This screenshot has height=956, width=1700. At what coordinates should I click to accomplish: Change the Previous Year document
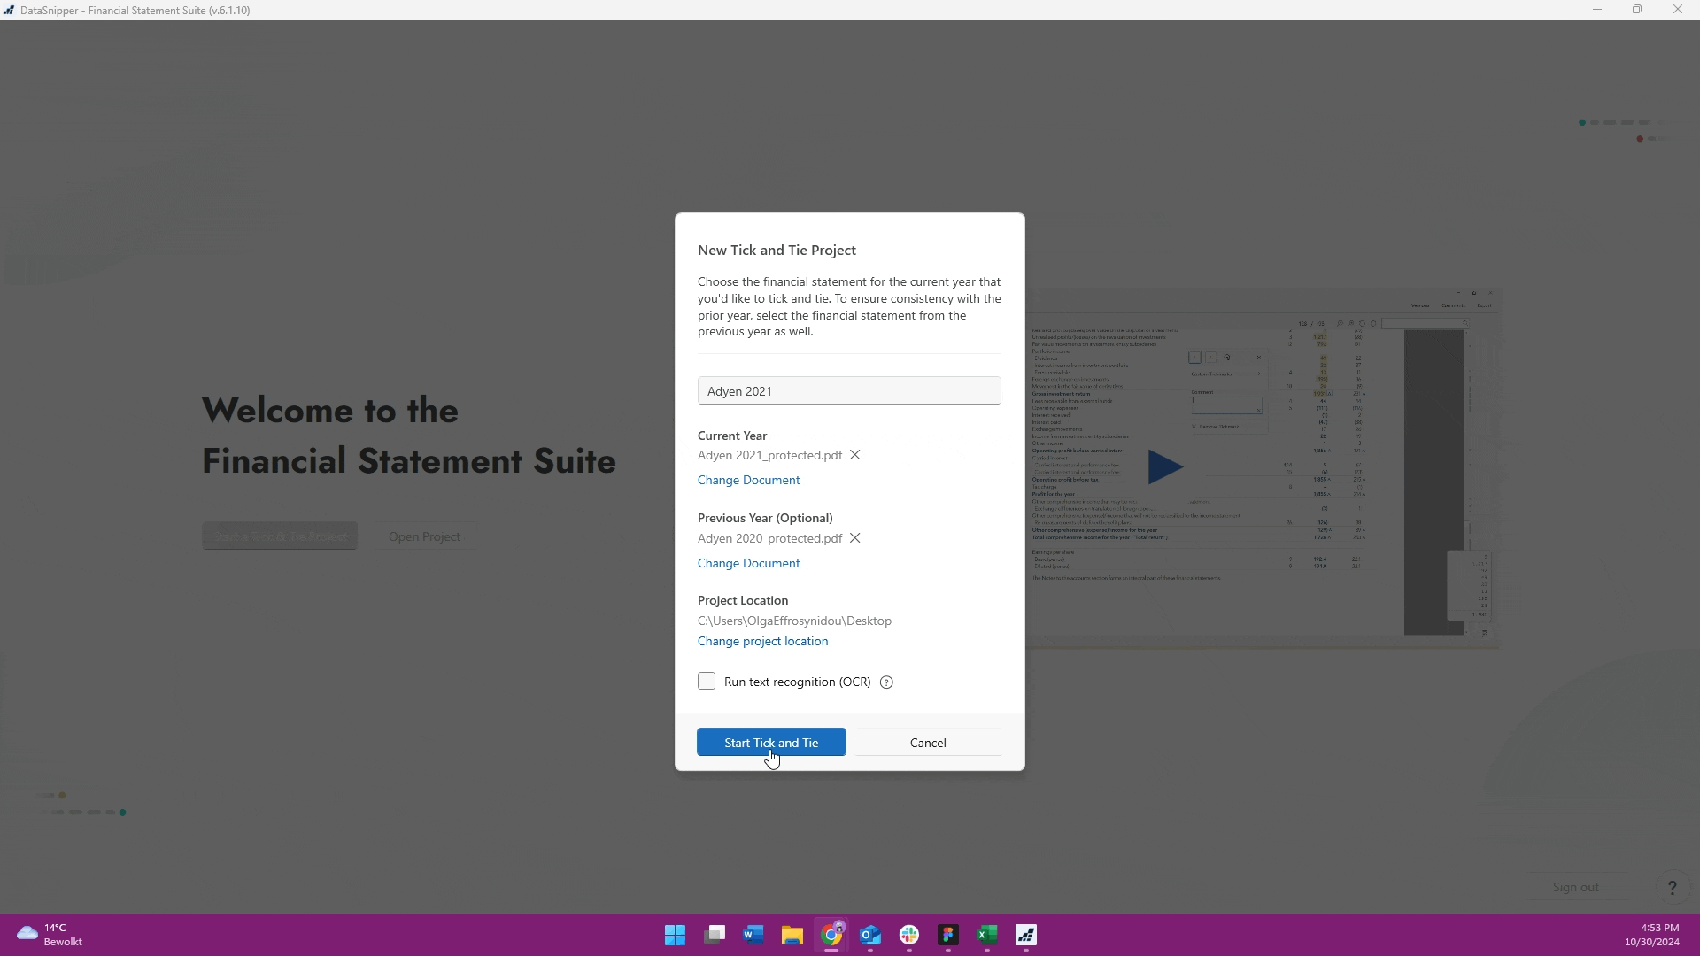[x=748, y=563]
